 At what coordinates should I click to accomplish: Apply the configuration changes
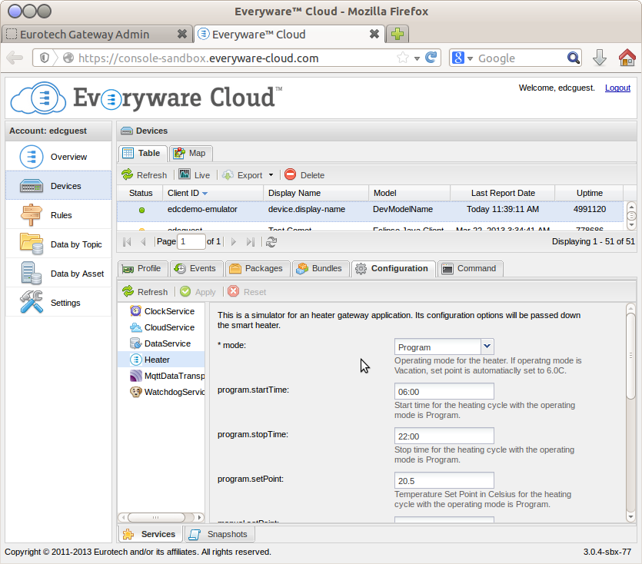198,292
